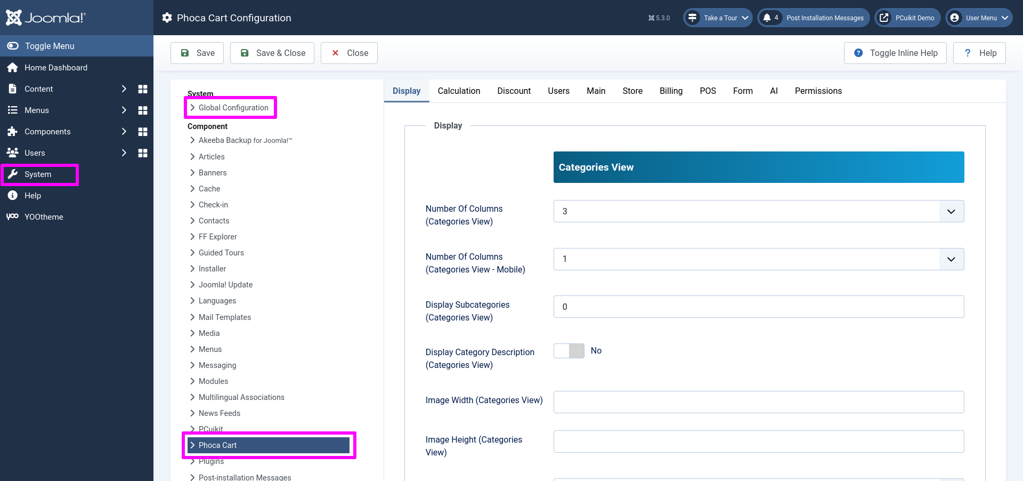
Task: Open Number Of Columns Categories View dropdown
Action: point(758,211)
